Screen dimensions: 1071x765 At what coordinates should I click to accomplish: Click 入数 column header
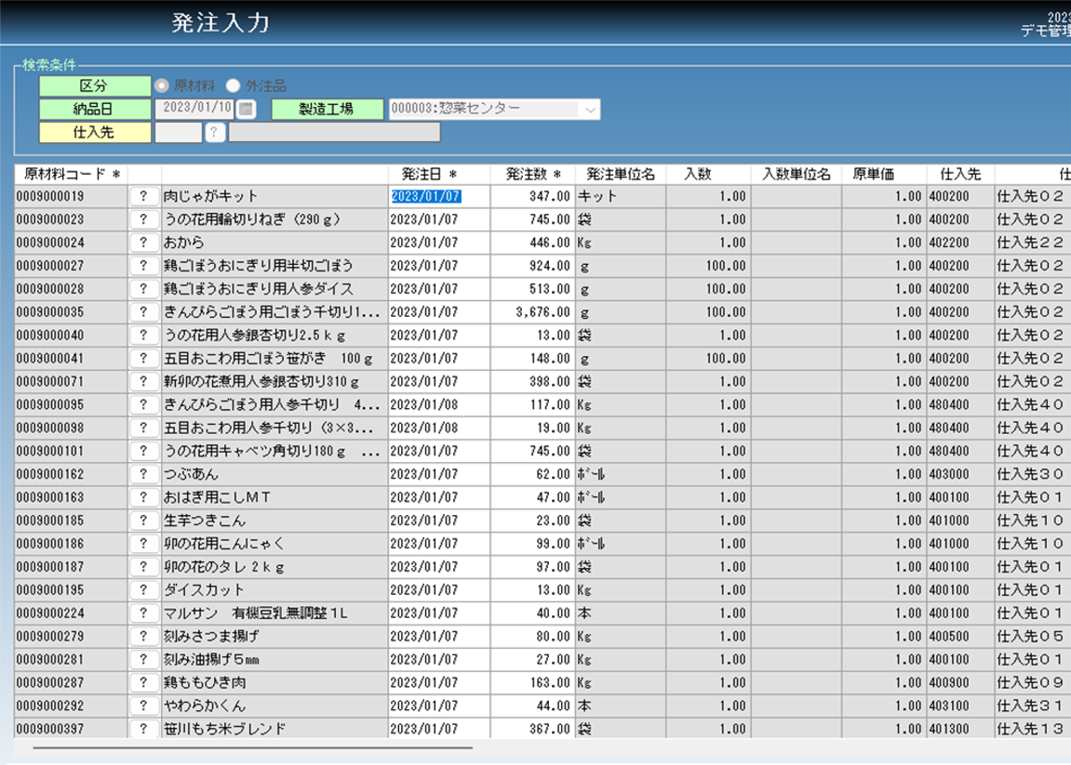(x=708, y=175)
